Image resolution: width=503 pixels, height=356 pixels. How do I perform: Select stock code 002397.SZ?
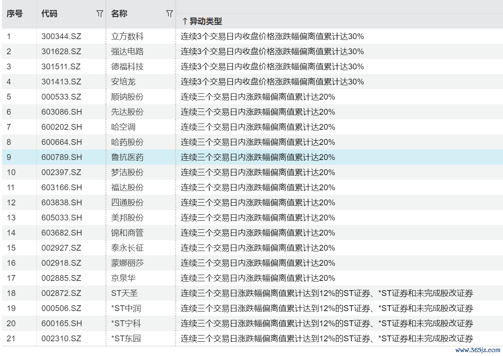pos(61,172)
